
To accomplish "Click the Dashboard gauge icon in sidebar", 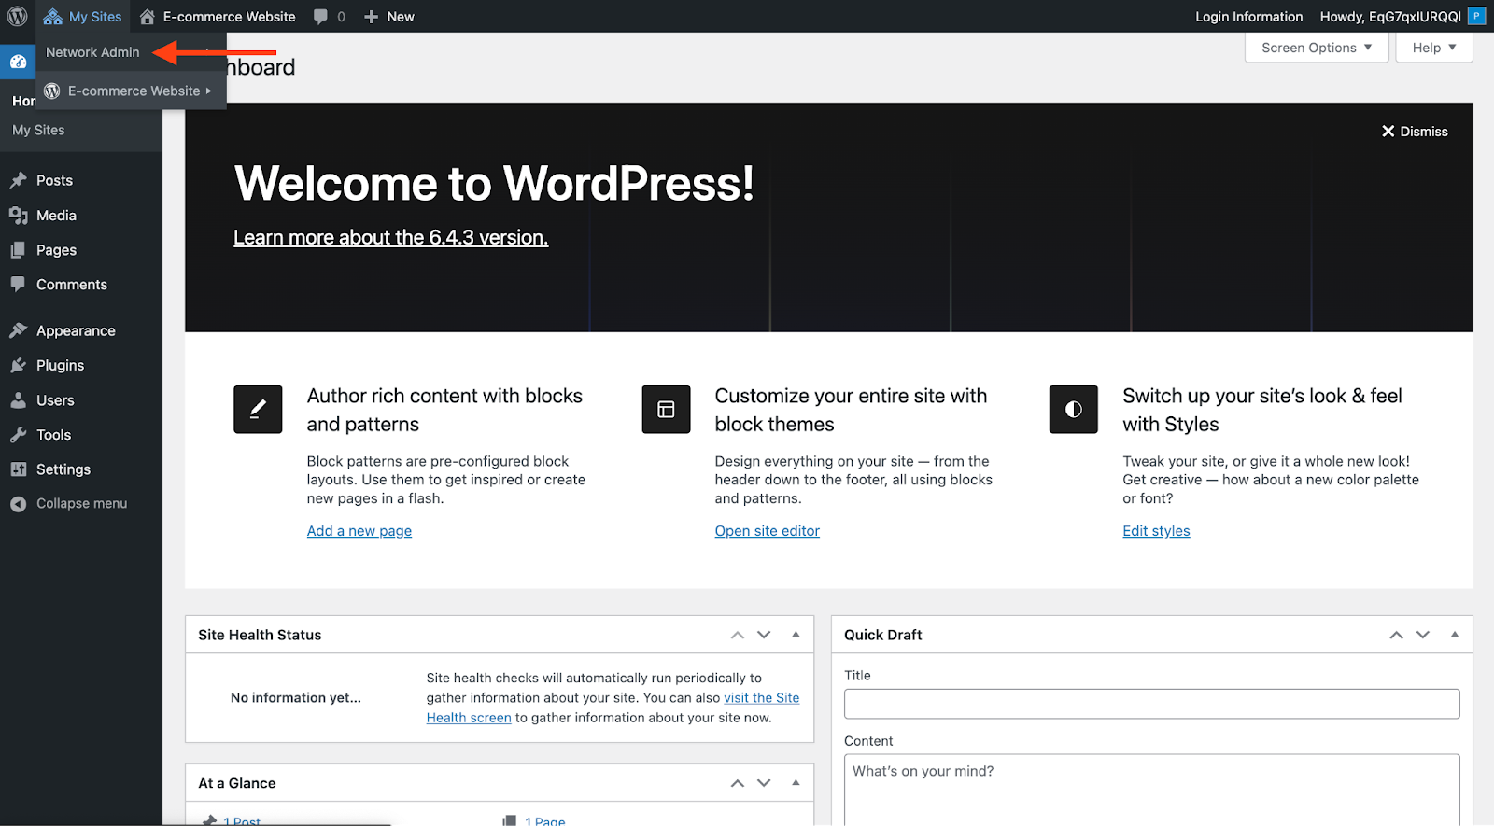I will coord(18,63).
